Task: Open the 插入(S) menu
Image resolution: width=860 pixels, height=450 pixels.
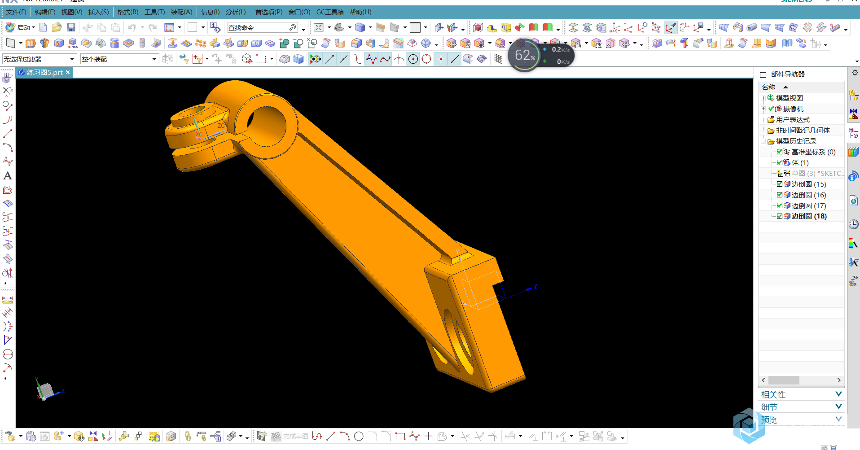Action: pyautogui.click(x=98, y=12)
